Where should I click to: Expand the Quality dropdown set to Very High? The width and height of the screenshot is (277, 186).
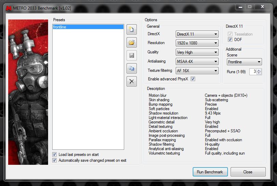pyautogui.click(x=197, y=52)
